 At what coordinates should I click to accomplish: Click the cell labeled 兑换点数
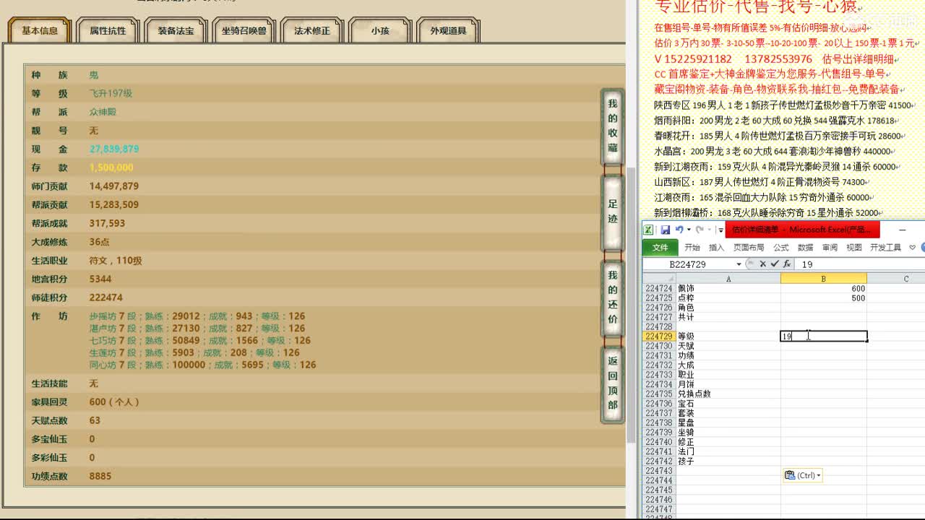728,394
